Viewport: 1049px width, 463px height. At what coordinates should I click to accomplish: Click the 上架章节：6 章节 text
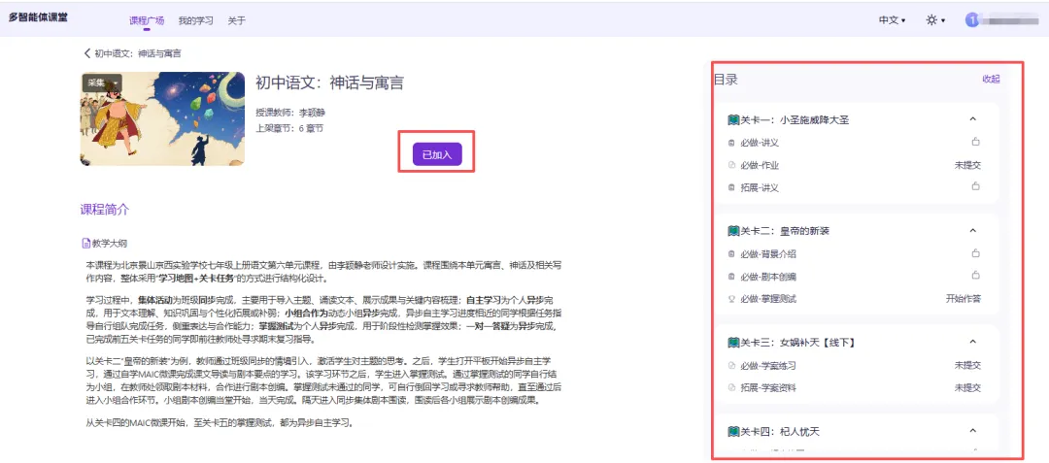click(289, 127)
